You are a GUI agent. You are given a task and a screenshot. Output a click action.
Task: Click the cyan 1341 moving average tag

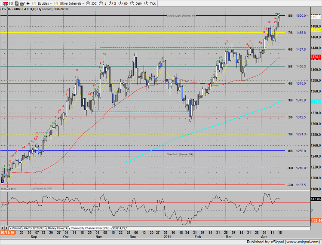coord(316,102)
